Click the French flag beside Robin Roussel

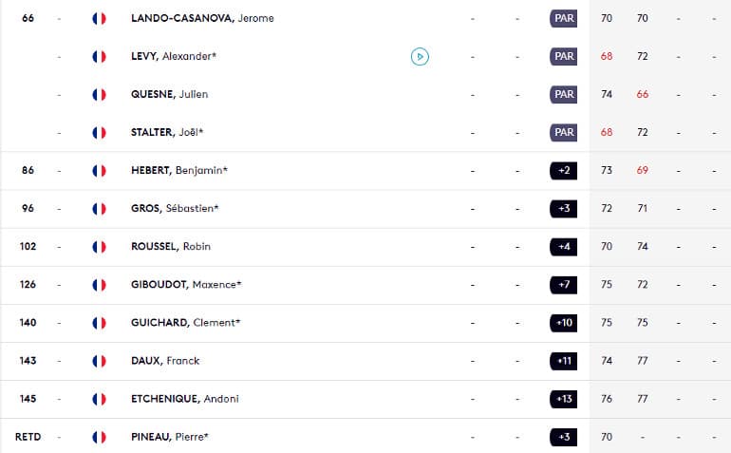tap(99, 247)
